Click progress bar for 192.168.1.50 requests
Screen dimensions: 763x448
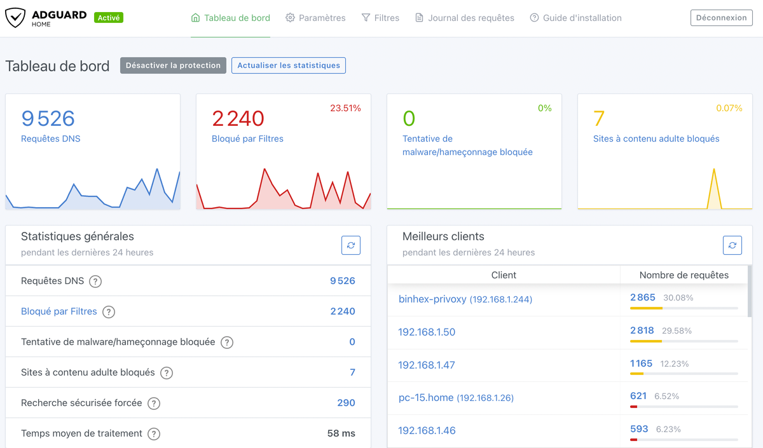click(x=684, y=341)
